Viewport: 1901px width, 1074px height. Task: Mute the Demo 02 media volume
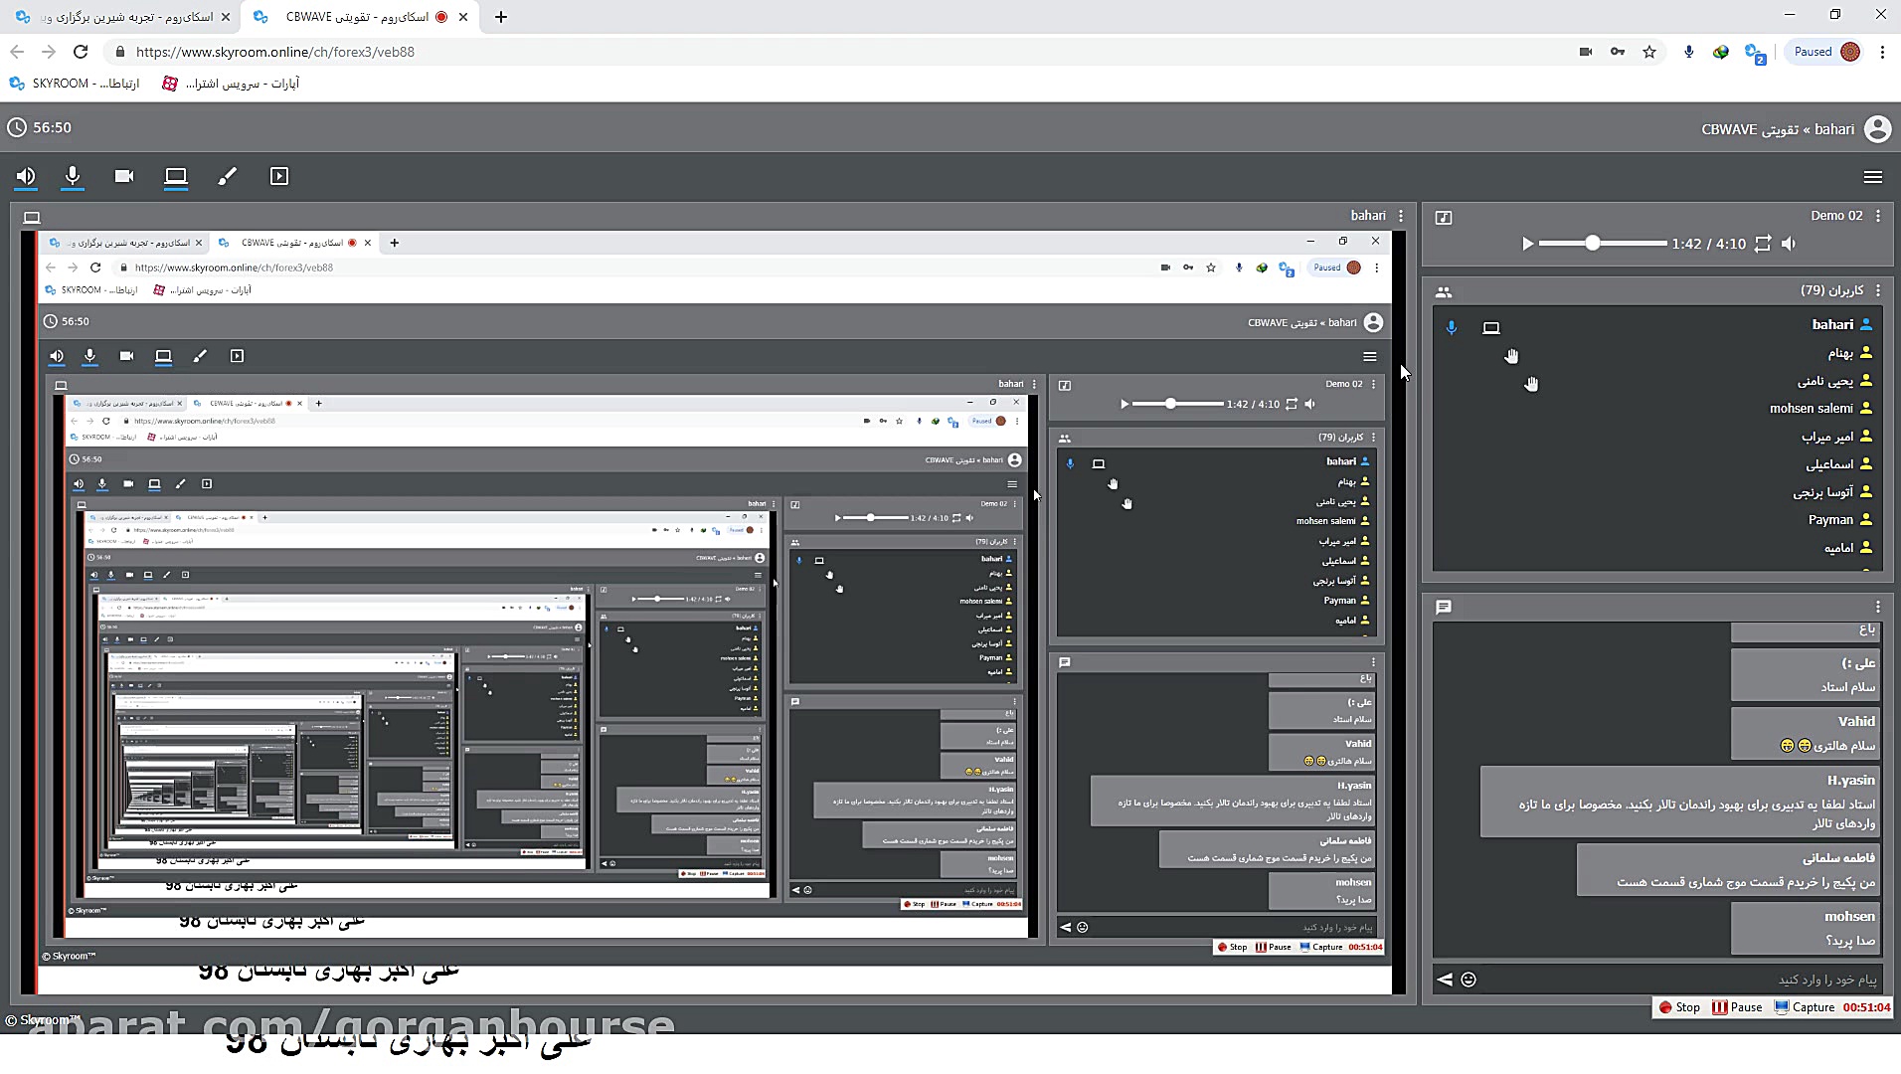pyautogui.click(x=1790, y=244)
